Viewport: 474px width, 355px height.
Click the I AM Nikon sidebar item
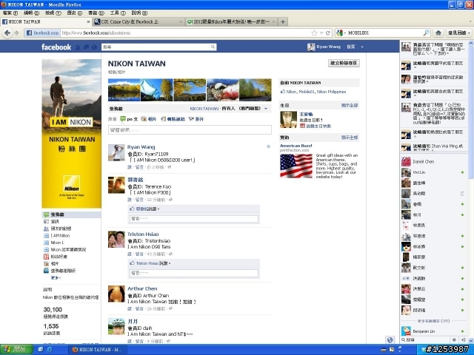pyautogui.click(x=60, y=235)
